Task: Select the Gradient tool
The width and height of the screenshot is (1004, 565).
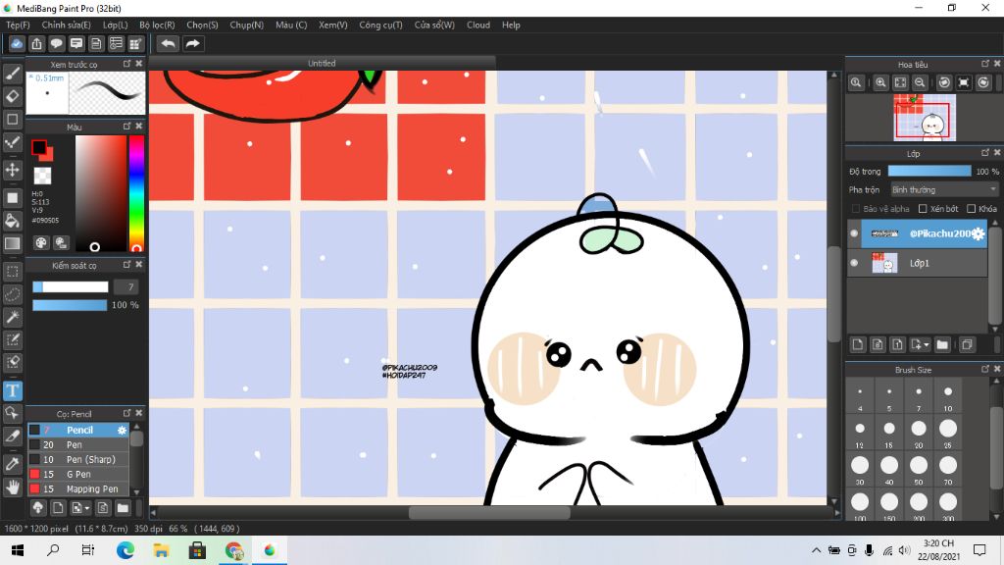Action: click(x=12, y=243)
